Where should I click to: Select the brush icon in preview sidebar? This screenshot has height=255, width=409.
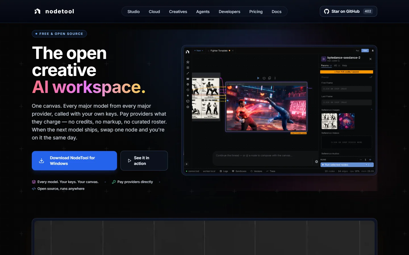pos(188,73)
